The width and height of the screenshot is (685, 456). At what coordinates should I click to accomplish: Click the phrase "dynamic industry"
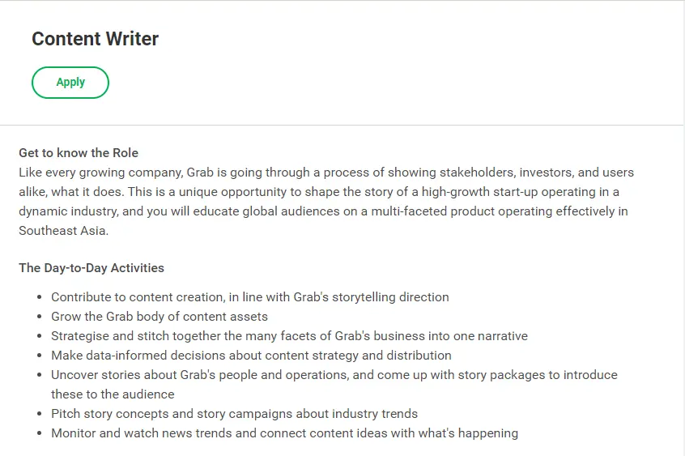[x=68, y=211]
